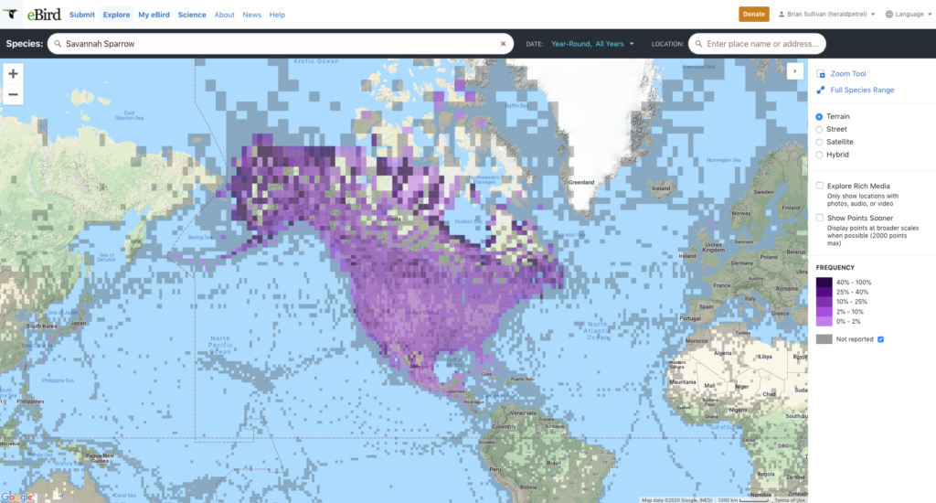Activate the Zoom Tool icon
The height and width of the screenshot is (503, 936).
click(x=821, y=74)
